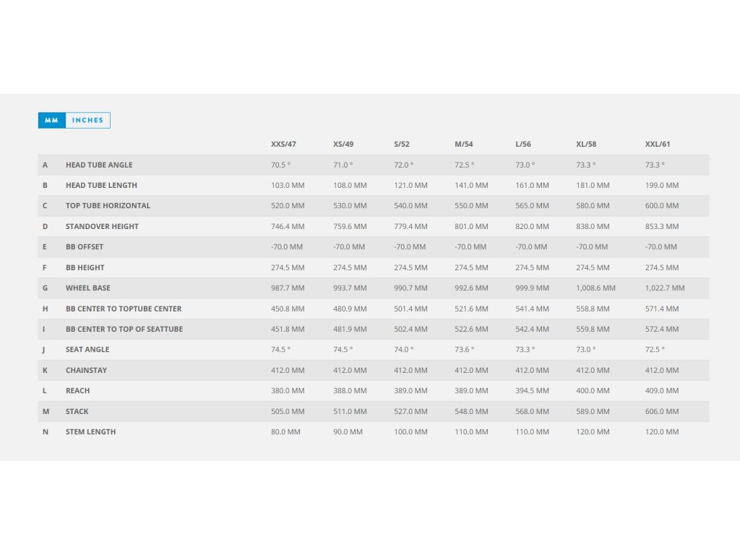Select seat angle value 73.6°

tap(465, 350)
